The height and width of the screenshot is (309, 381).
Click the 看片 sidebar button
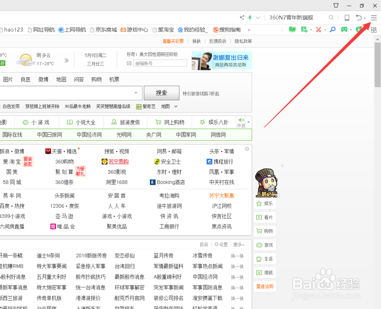[x=265, y=218]
